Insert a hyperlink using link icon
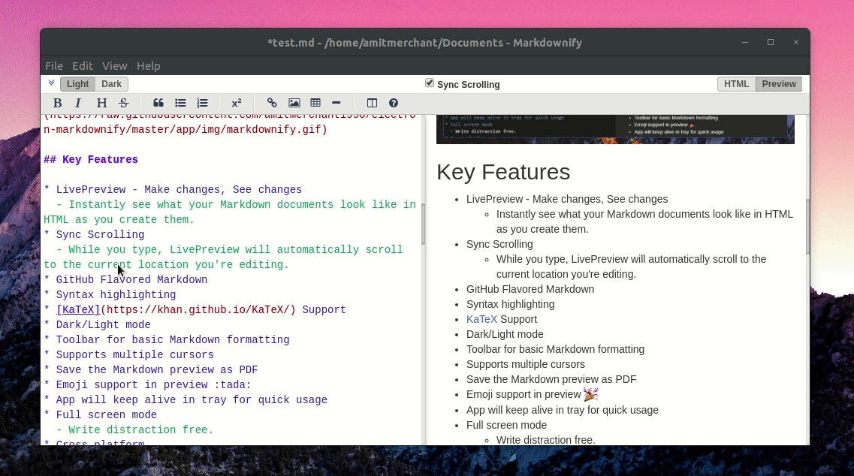 click(x=272, y=103)
